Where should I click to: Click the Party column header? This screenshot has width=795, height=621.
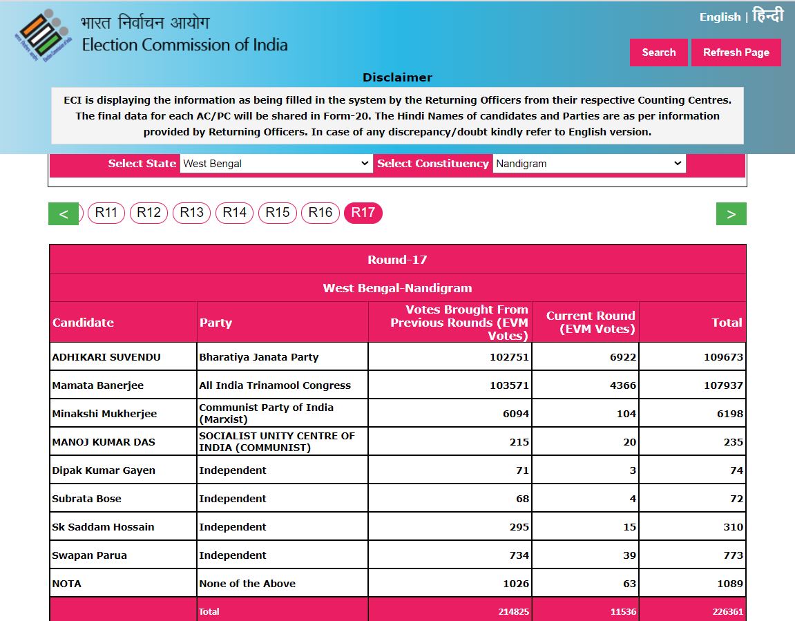(215, 323)
